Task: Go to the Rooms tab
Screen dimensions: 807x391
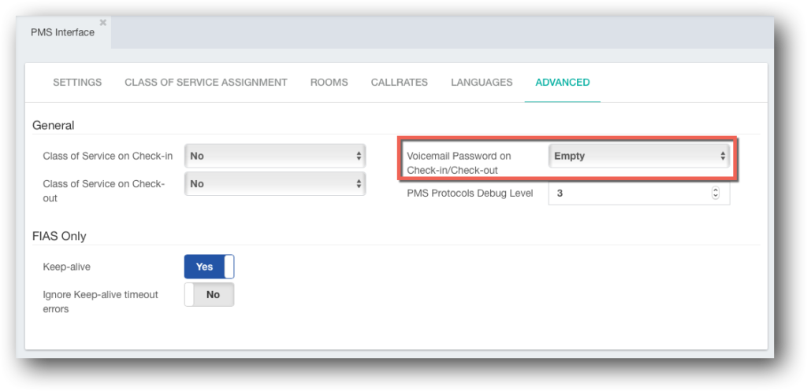Action: [329, 82]
